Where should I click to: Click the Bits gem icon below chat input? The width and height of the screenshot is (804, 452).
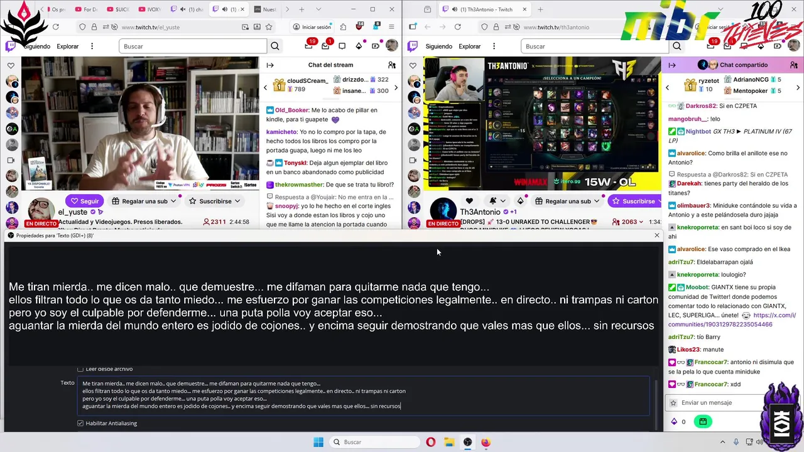coord(675,421)
